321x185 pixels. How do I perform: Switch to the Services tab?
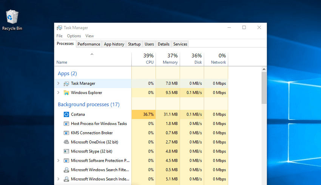click(x=180, y=44)
